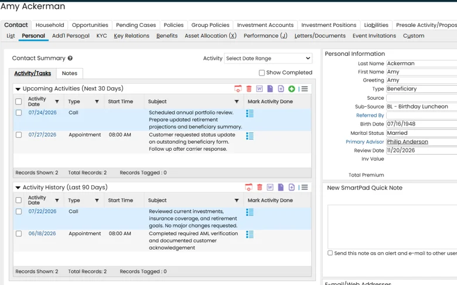Click trash delete icon in Upcoming Activities
This screenshot has width=457, height=285.
pyautogui.click(x=249, y=89)
